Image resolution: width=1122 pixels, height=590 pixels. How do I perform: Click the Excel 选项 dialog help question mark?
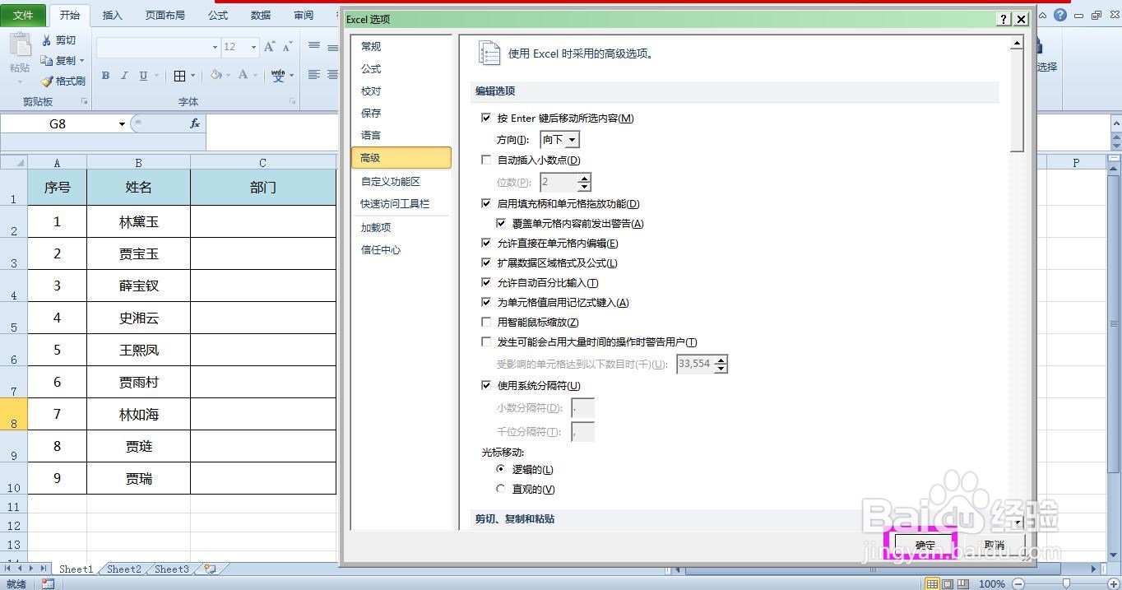click(1004, 19)
